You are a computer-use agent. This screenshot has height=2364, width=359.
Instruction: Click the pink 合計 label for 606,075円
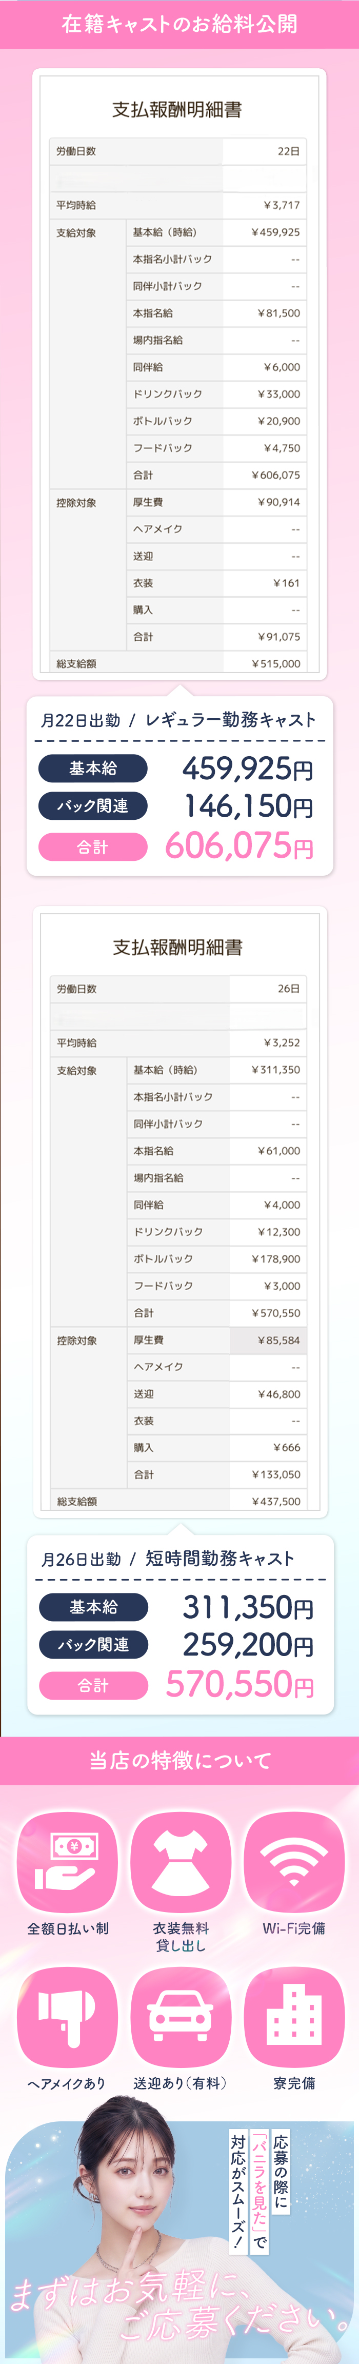pos(93,846)
